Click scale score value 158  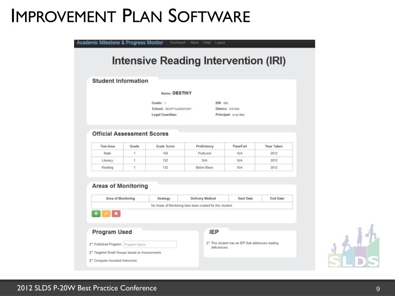pos(165,153)
